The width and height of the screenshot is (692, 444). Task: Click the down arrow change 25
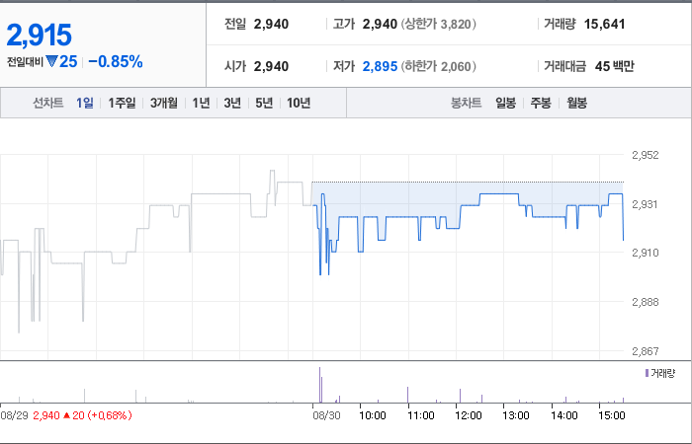[x=61, y=61]
